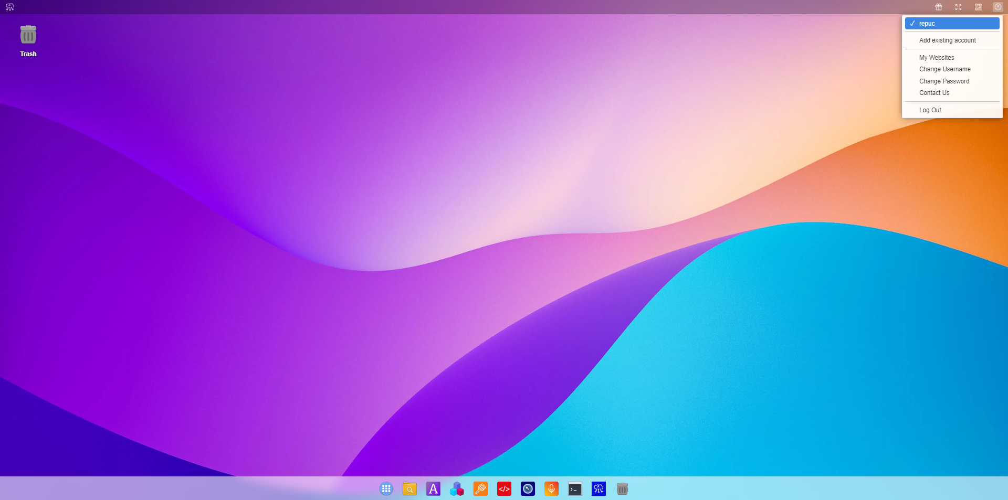Open the Trash icon in the dock
This screenshot has height=500, width=1008.
pos(622,489)
